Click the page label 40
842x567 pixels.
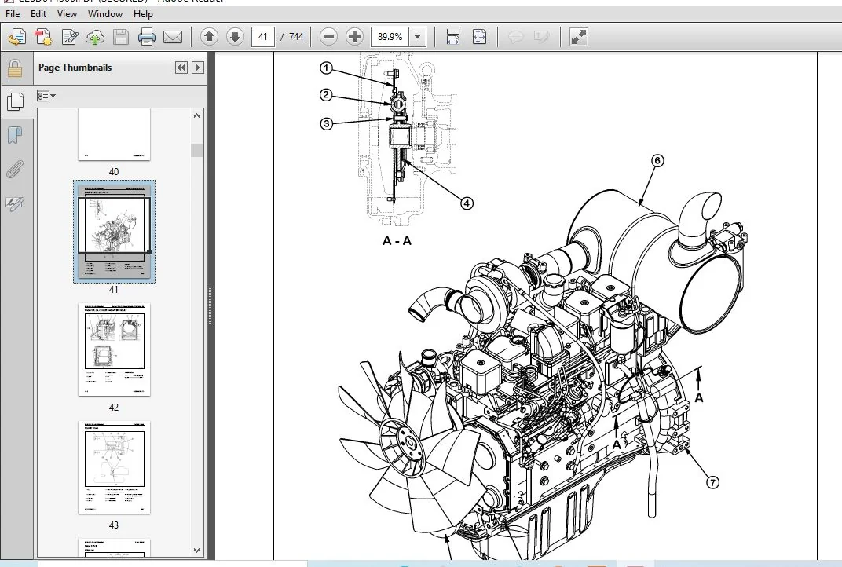(114, 172)
